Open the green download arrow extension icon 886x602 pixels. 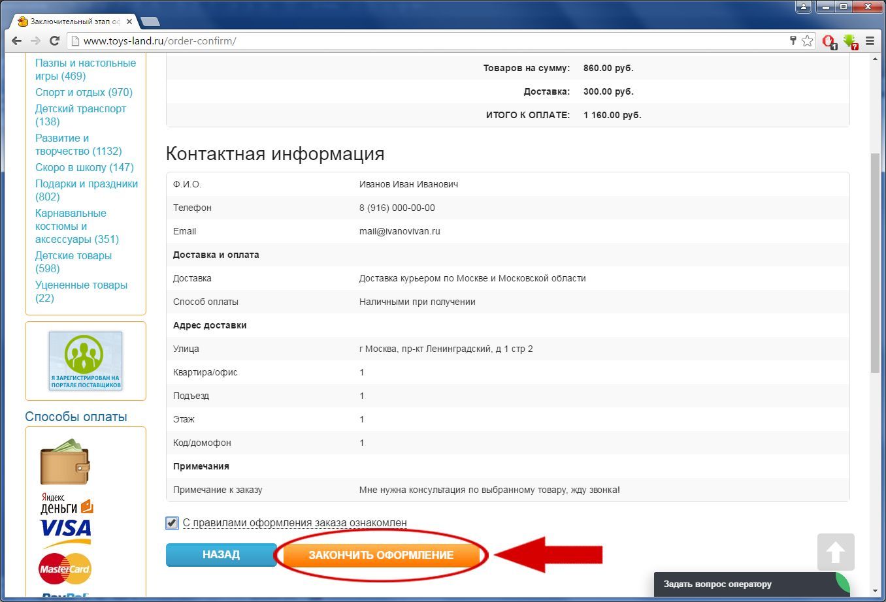850,41
